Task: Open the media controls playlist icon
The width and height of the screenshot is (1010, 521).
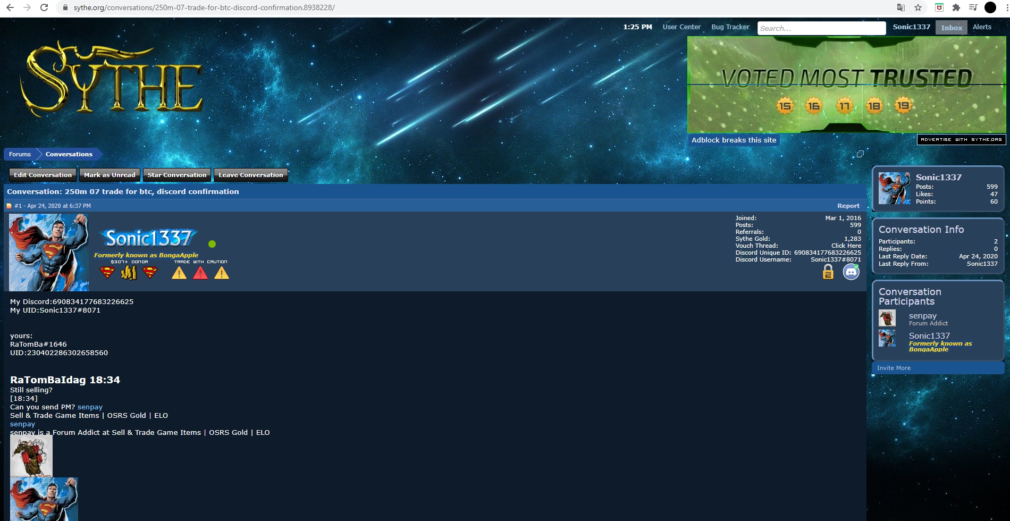Action: point(973,7)
